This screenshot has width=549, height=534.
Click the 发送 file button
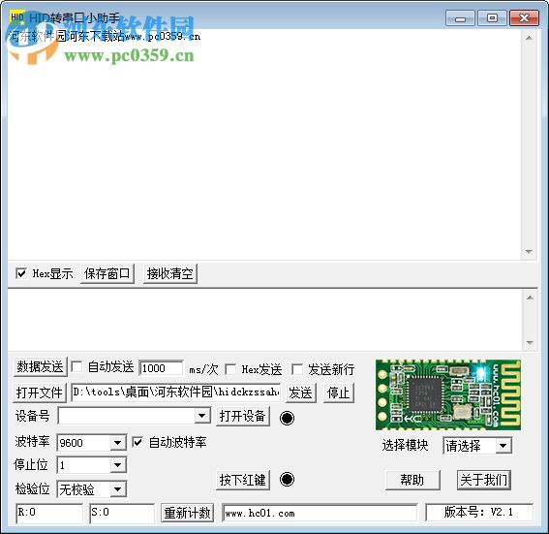pyautogui.click(x=301, y=393)
